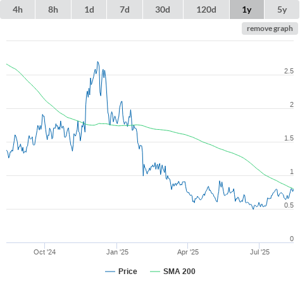Click the Jan '25 axis label
300x288 pixels.
tap(117, 252)
